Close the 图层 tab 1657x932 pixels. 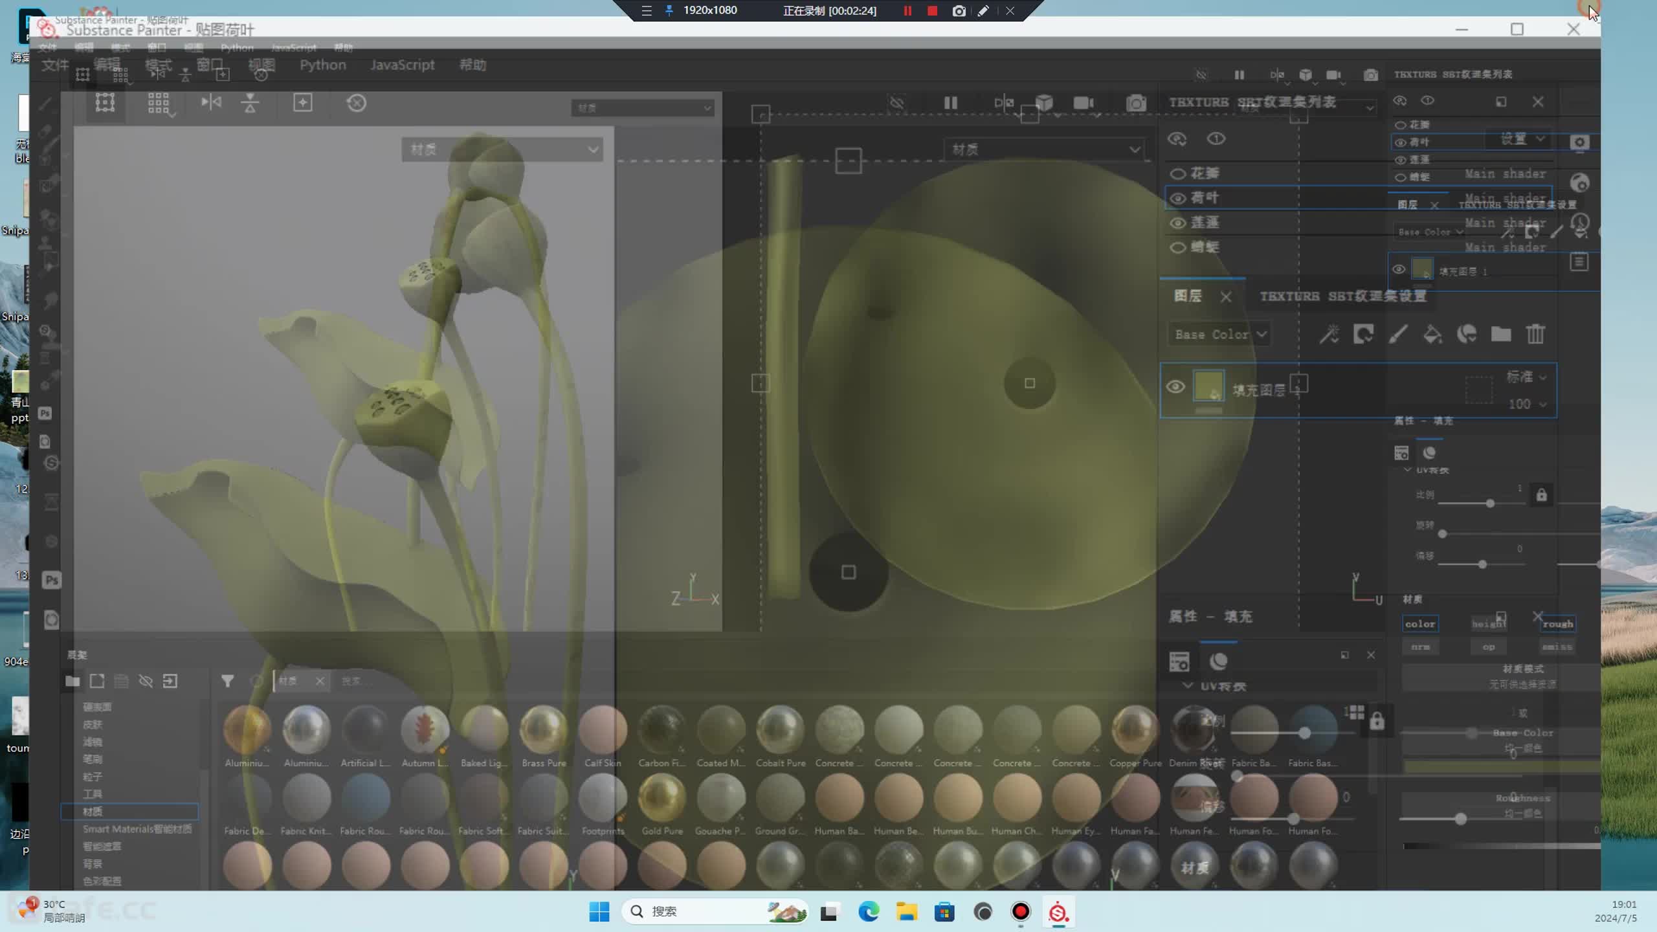click(1226, 296)
